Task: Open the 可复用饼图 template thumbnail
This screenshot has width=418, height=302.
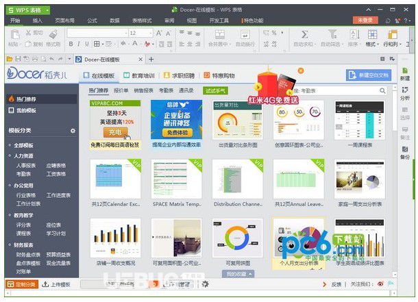Action: pyautogui.click(x=238, y=238)
